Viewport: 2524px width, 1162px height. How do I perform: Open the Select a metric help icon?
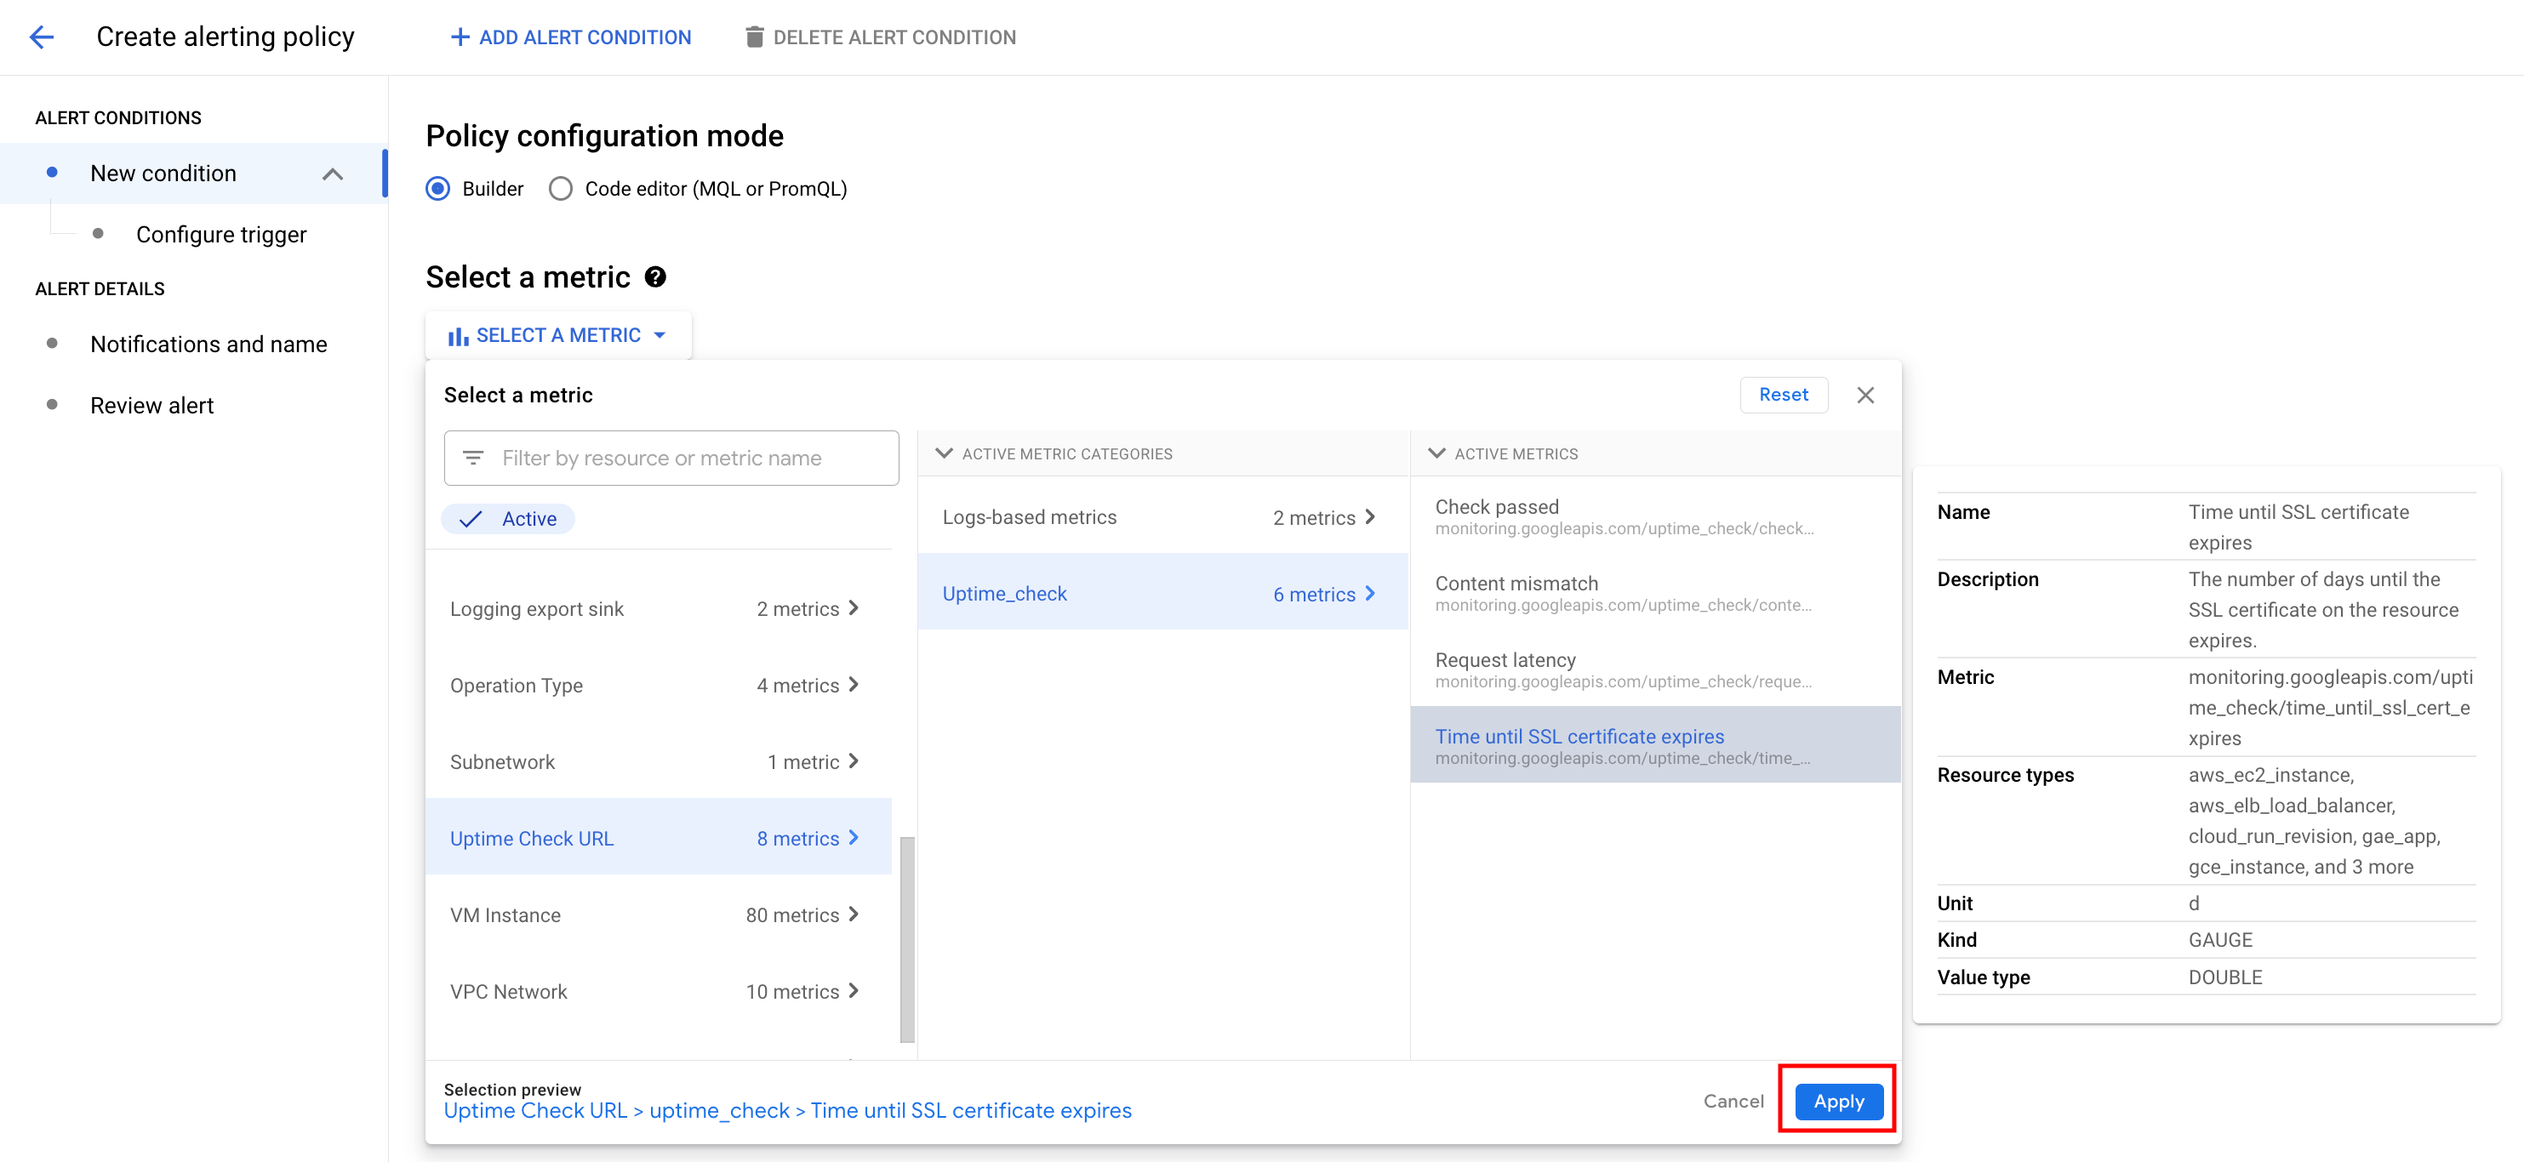[655, 277]
